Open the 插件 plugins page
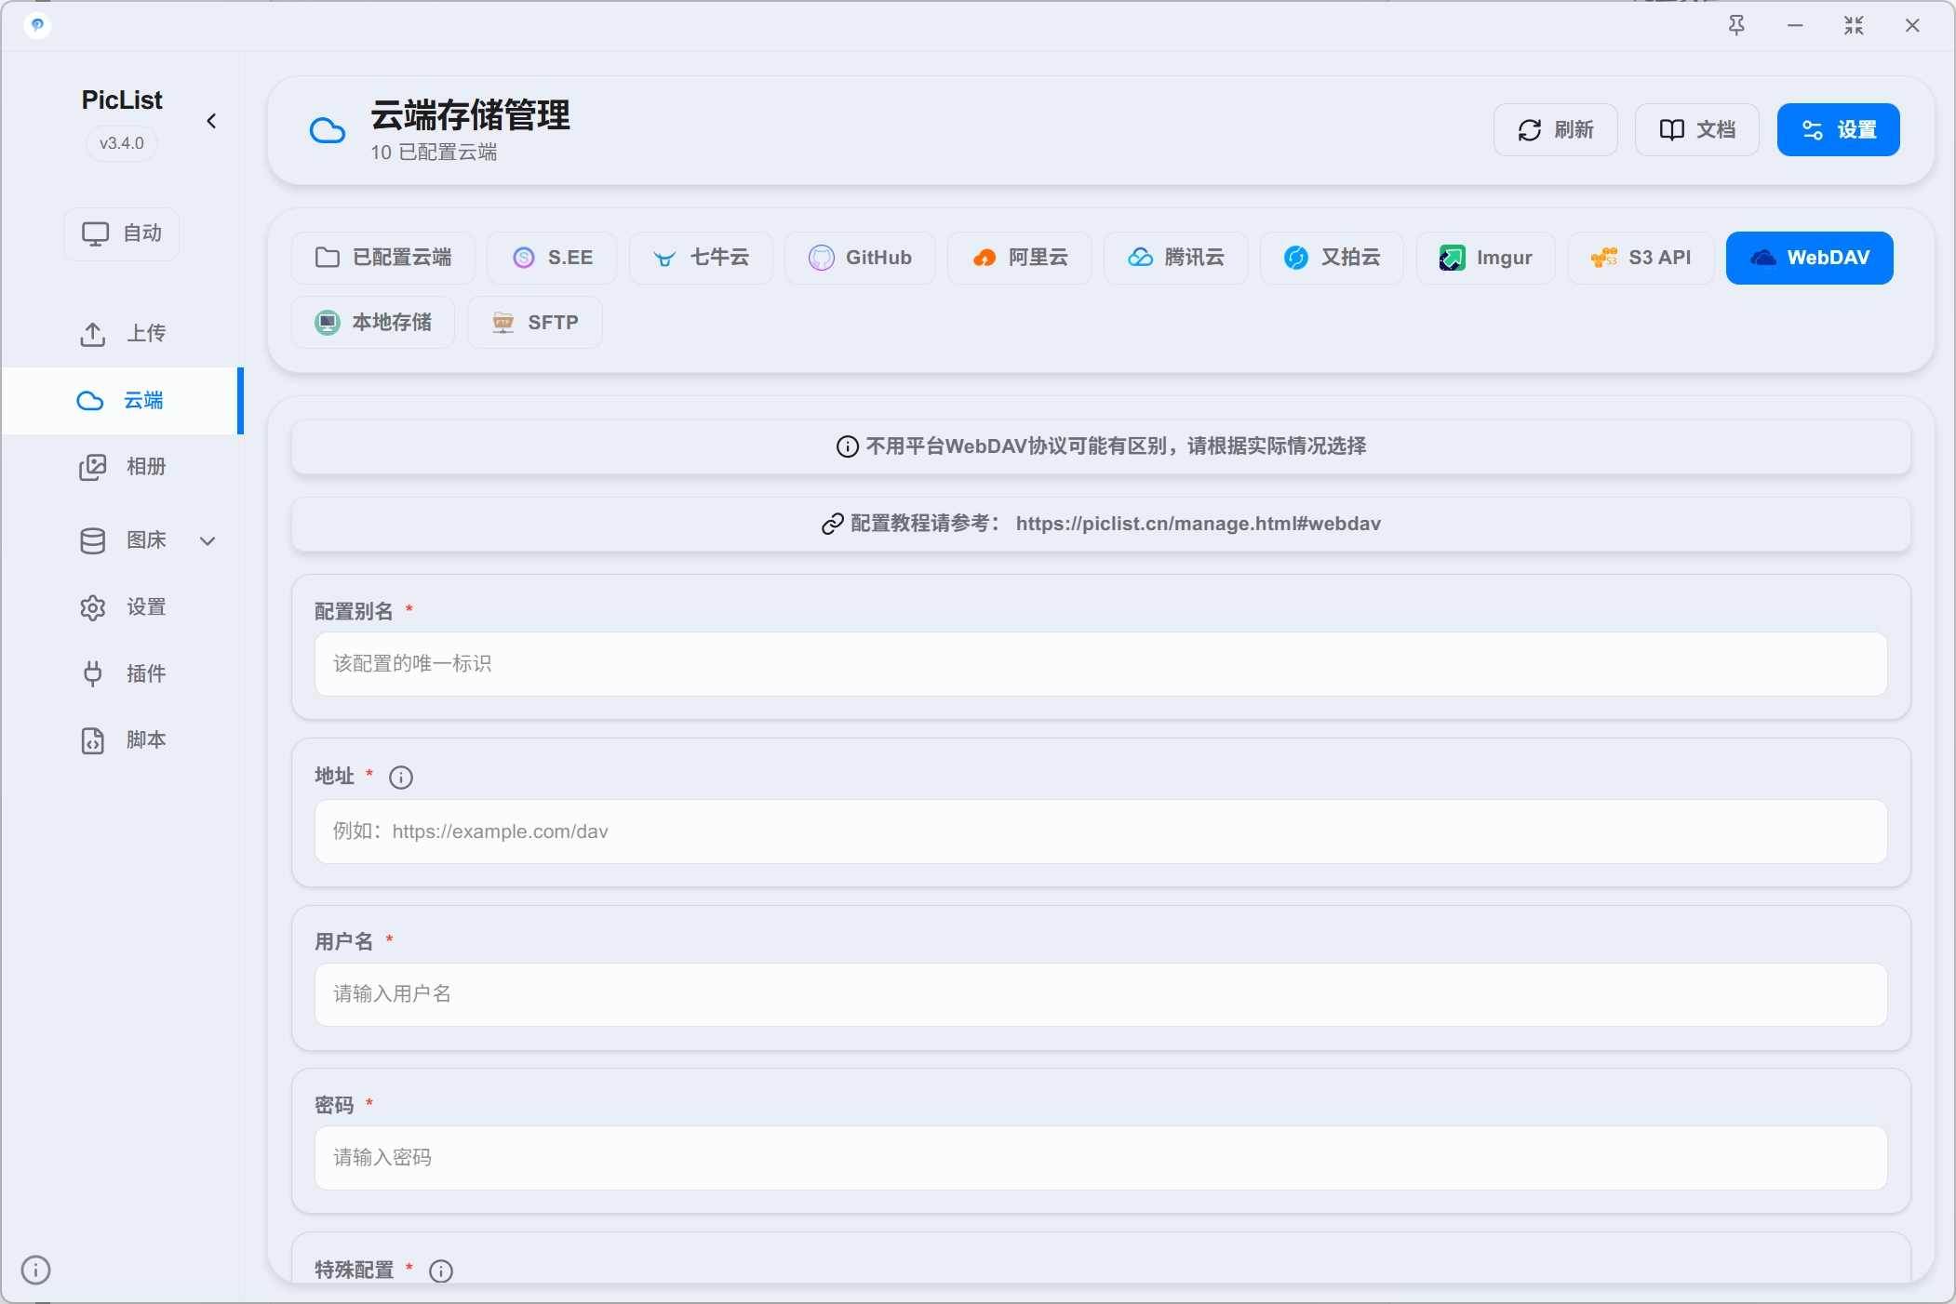 click(x=122, y=673)
